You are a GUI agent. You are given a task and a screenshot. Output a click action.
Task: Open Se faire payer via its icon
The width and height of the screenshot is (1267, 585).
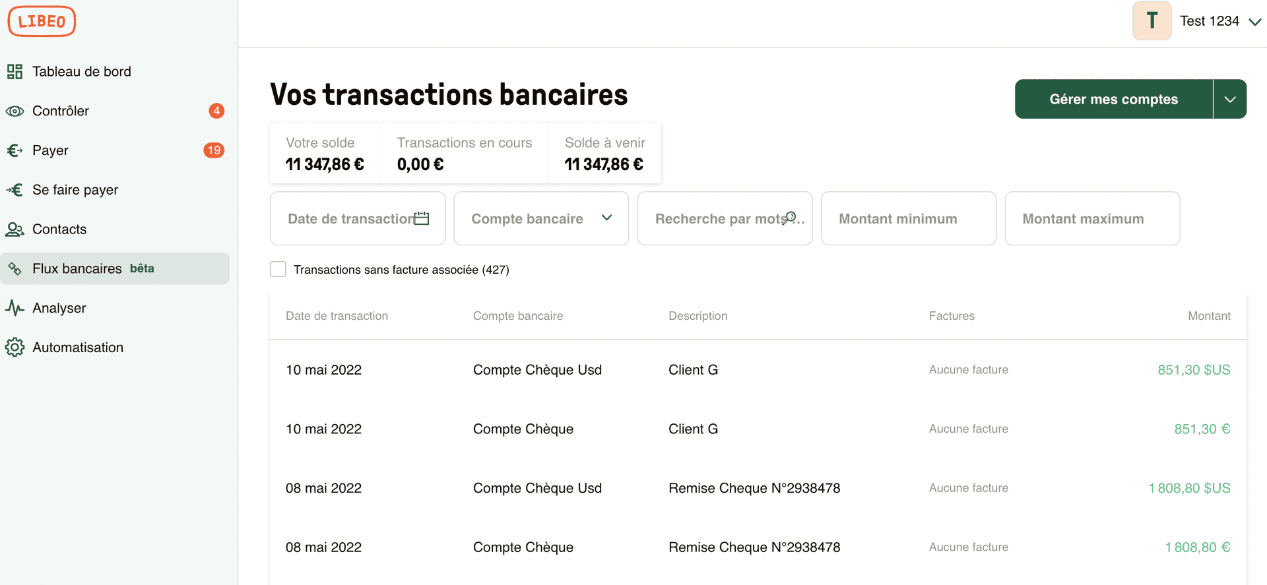click(x=15, y=189)
